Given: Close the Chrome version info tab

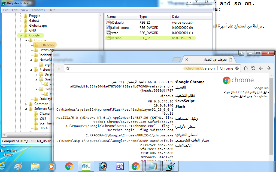Looking at the screenshot, I should (187, 60).
